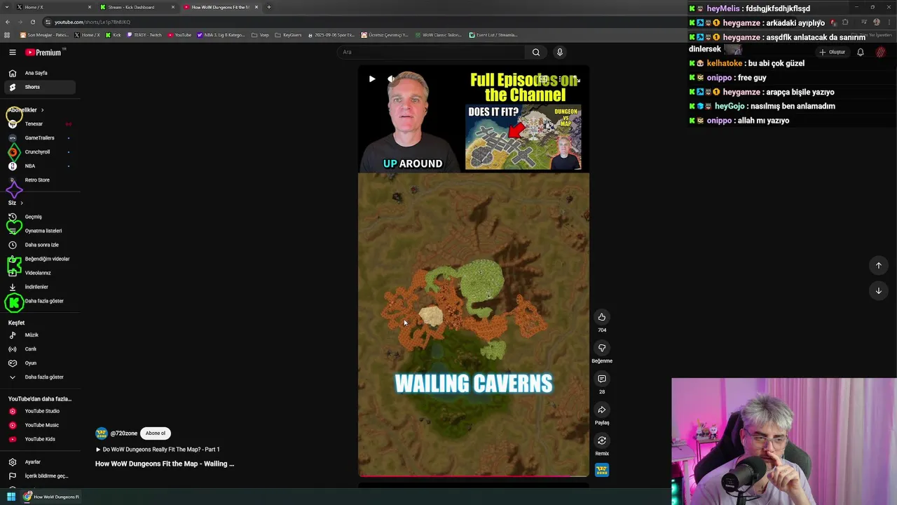This screenshot has width=897, height=505.
Task: Click the Abone ol subscribe button
Action: pyautogui.click(x=156, y=433)
